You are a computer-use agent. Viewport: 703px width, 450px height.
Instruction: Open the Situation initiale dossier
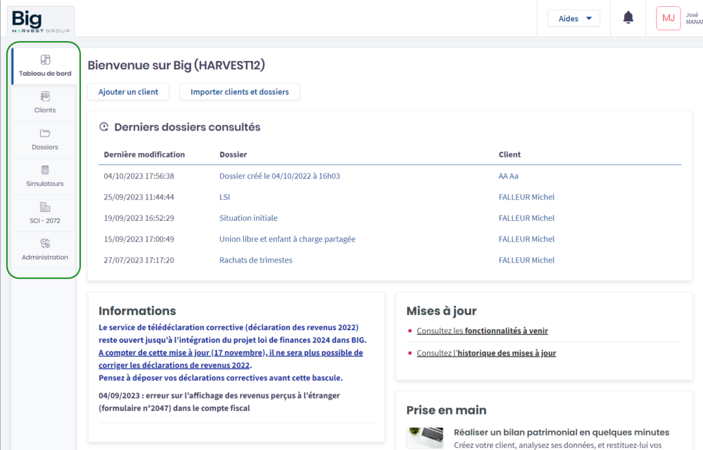(249, 218)
